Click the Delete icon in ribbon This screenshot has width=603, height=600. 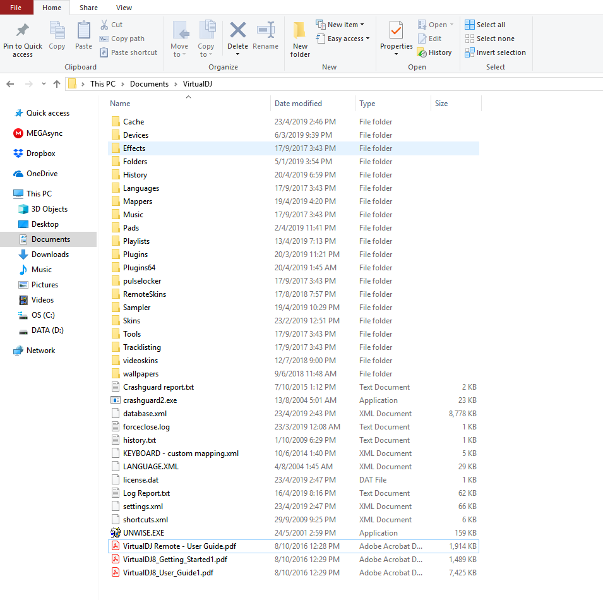pos(237,32)
